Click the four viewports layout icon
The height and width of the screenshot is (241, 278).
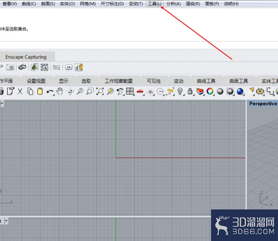(130, 91)
